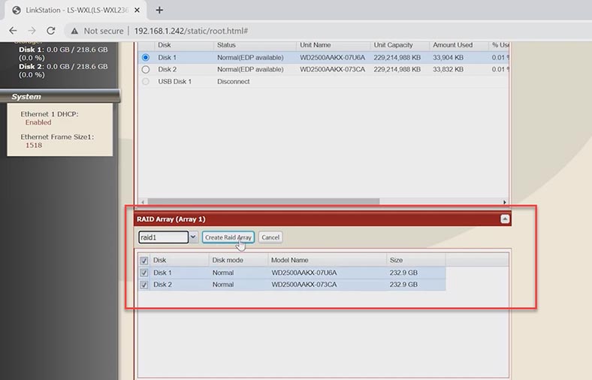Screen dimensions: 592x380
Task: Collapse the RAID Array (Array 1) panel
Action: (x=505, y=219)
